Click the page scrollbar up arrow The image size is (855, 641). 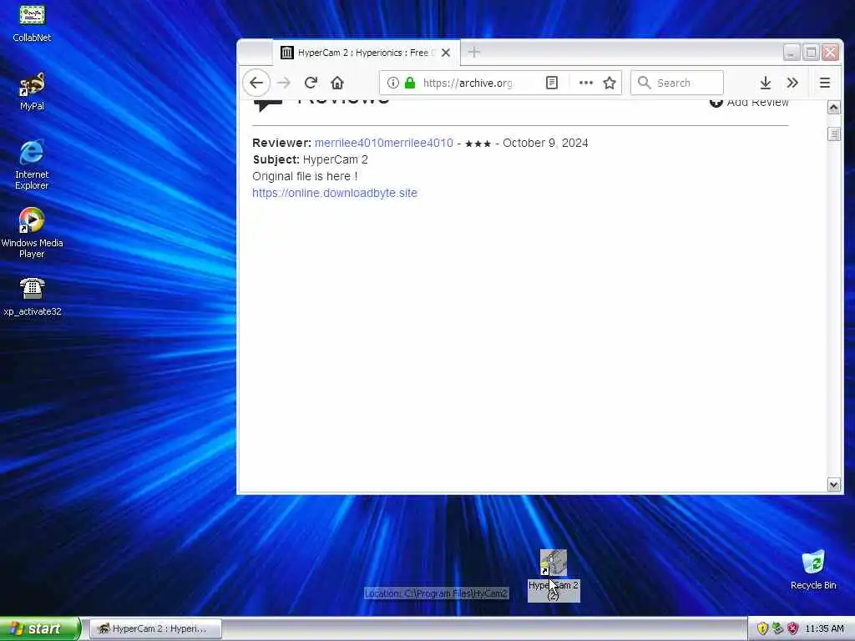(834, 108)
